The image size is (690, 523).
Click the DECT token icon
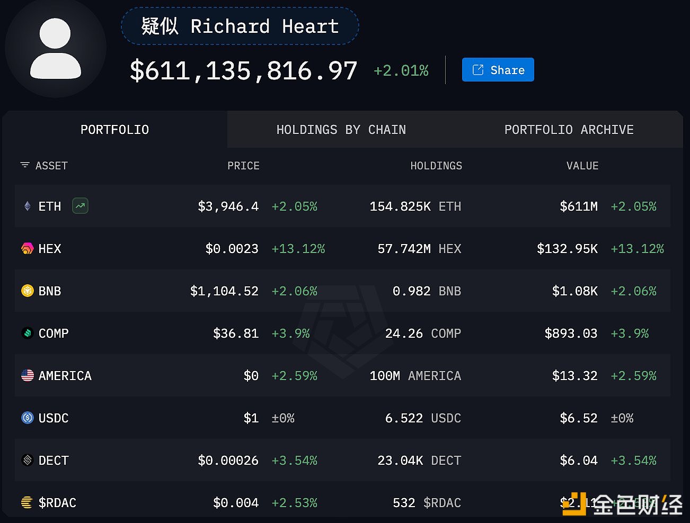pos(27,460)
